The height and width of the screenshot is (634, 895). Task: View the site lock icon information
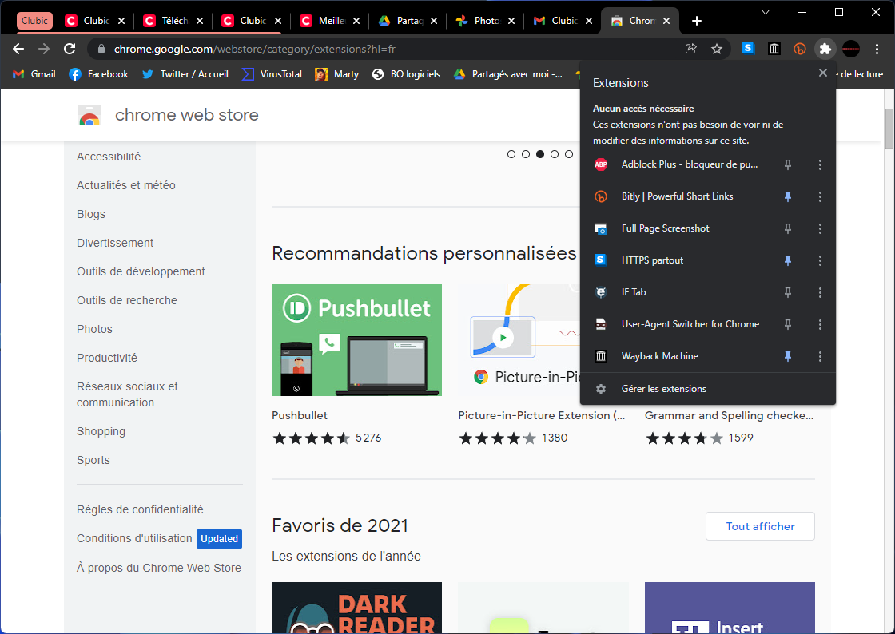pos(101,49)
